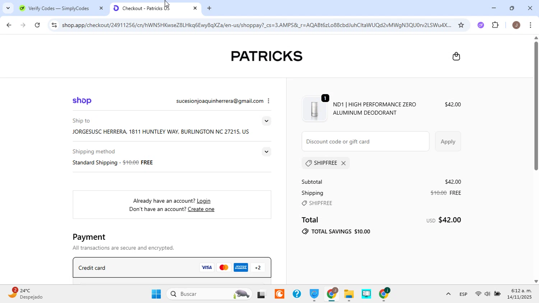Go back to previous page
Viewport: 539px width, 303px height.
tap(9, 25)
